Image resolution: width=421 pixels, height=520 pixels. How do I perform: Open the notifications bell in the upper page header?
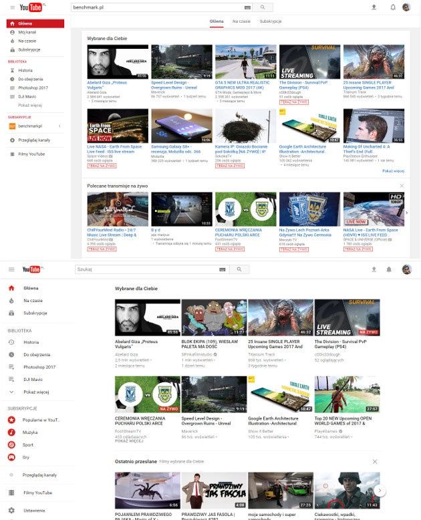[x=393, y=7]
